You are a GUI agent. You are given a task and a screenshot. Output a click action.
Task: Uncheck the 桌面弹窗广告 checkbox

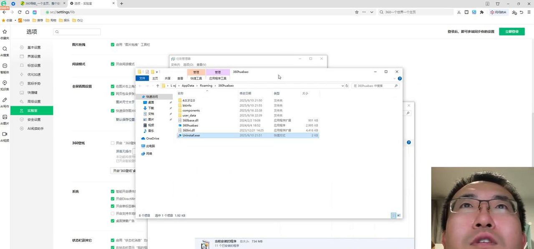point(113,221)
